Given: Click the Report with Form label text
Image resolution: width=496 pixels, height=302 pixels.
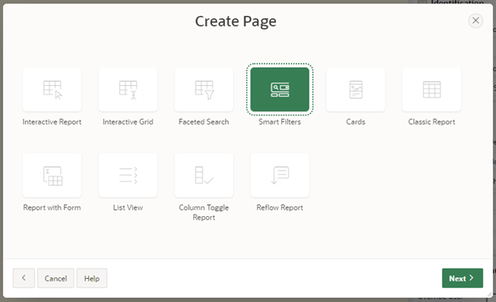Looking at the screenshot, I should point(52,207).
